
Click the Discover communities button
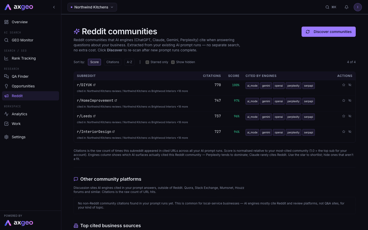coord(329,32)
